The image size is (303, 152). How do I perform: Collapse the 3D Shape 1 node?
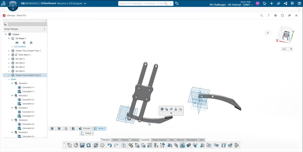click(9, 38)
